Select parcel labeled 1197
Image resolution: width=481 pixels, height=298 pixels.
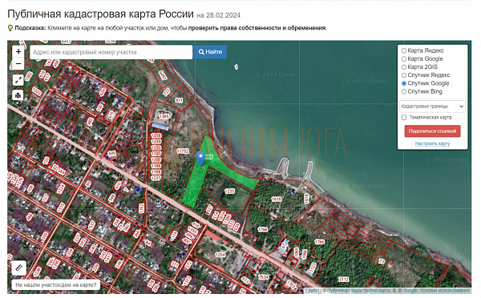point(156,154)
